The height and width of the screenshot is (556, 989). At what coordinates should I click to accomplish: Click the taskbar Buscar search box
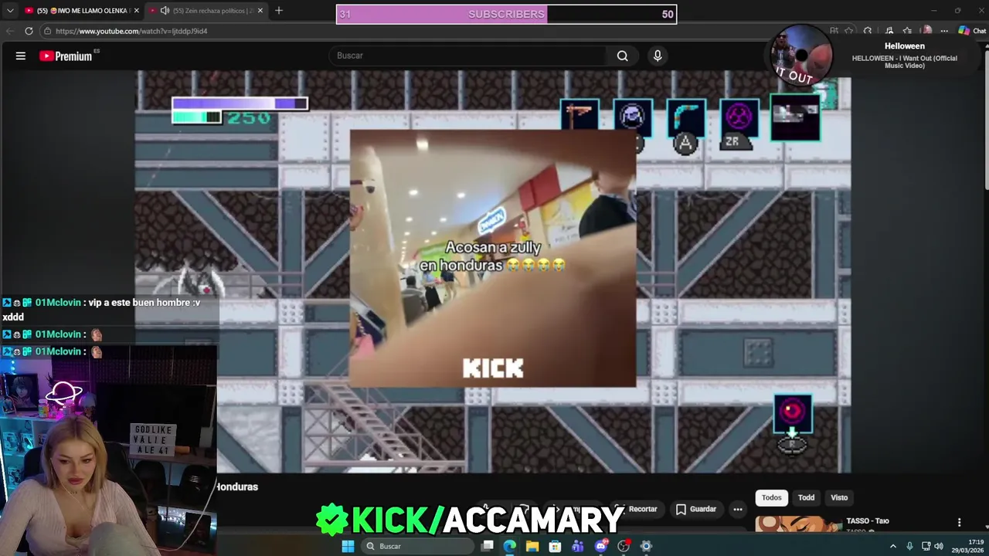tap(417, 546)
